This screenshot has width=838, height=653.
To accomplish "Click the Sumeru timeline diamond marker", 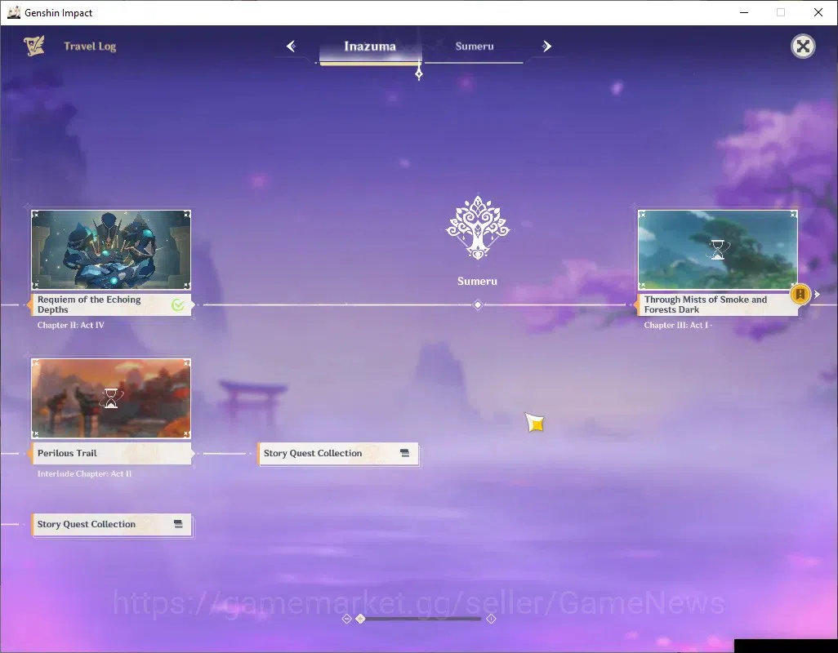I will click(478, 305).
